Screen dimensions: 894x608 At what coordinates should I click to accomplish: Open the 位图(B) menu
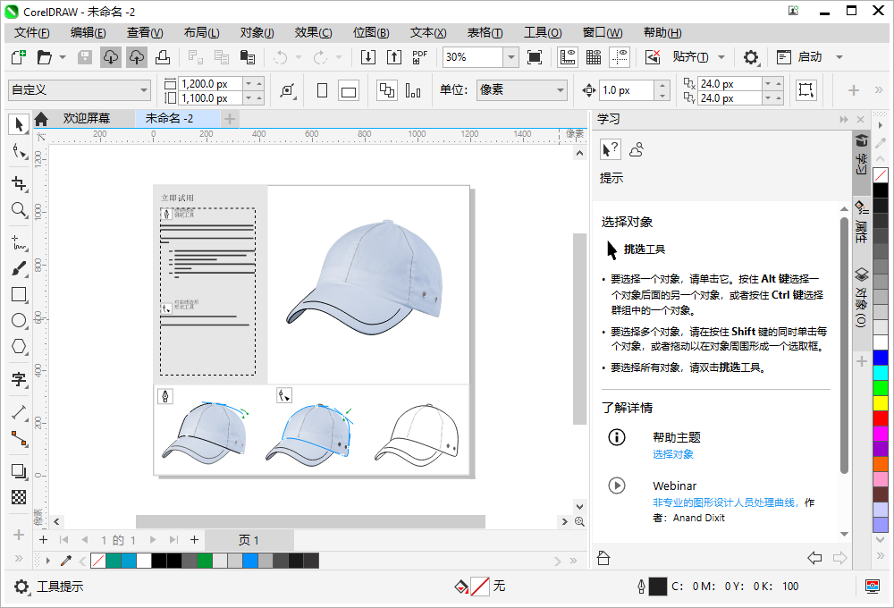coord(371,33)
